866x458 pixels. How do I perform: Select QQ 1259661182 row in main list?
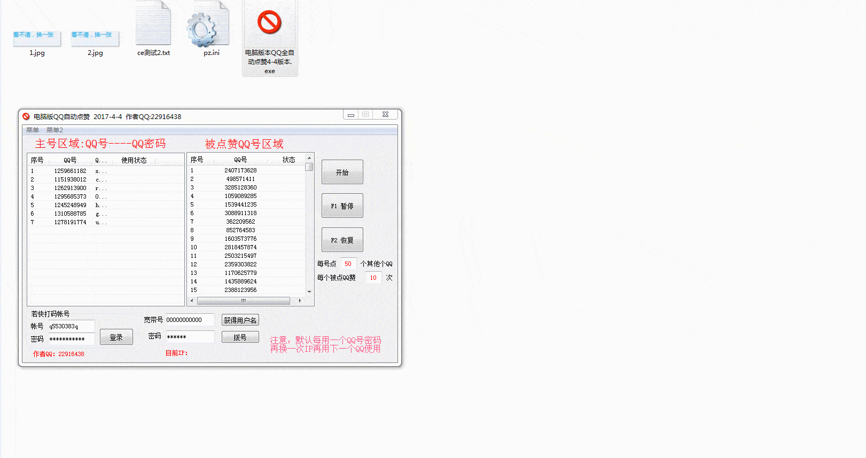pos(70,171)
